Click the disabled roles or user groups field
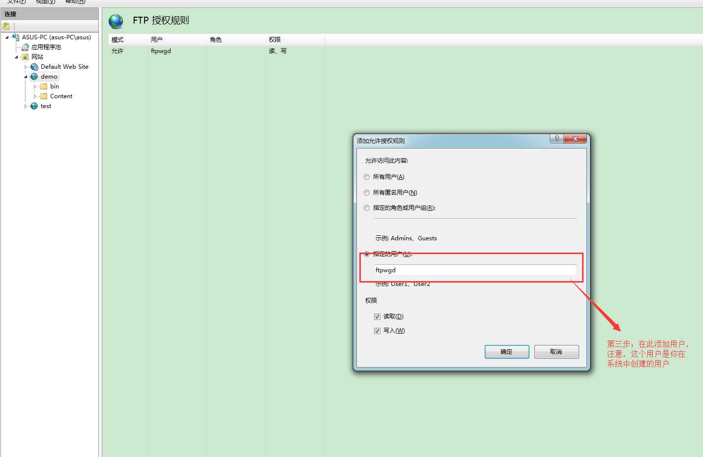703x457 pixels. coord(475,224)
